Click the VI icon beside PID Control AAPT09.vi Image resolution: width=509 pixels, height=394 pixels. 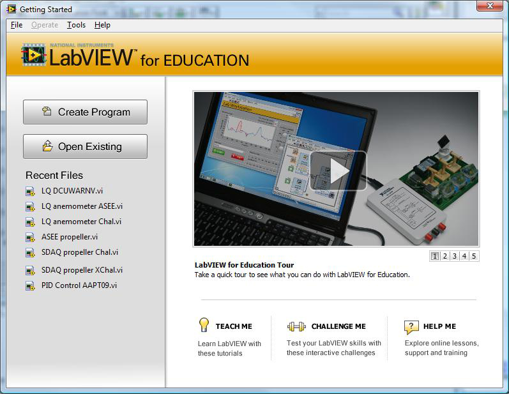30,286
